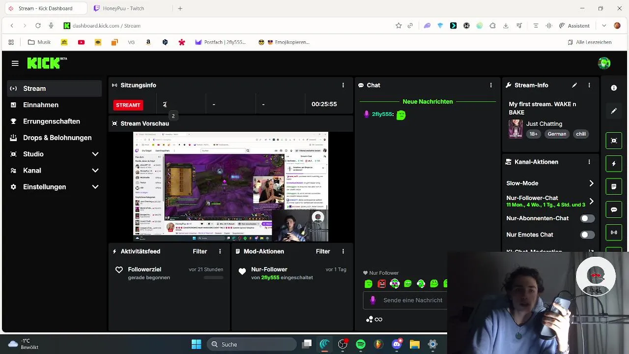Open Errungenschaften in the sidebar
Image resolution: width=629 pixels, height=354 pixels.
coord(55,121)
